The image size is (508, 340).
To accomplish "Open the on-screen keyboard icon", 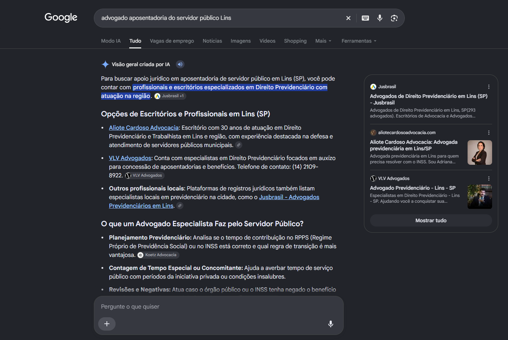I will tap(365, 18).
